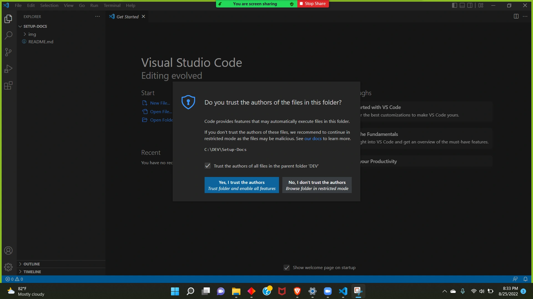This screenshot has width=533, height=299.
Task: Expand the TIMELINE section
Action: pos(32,272)
